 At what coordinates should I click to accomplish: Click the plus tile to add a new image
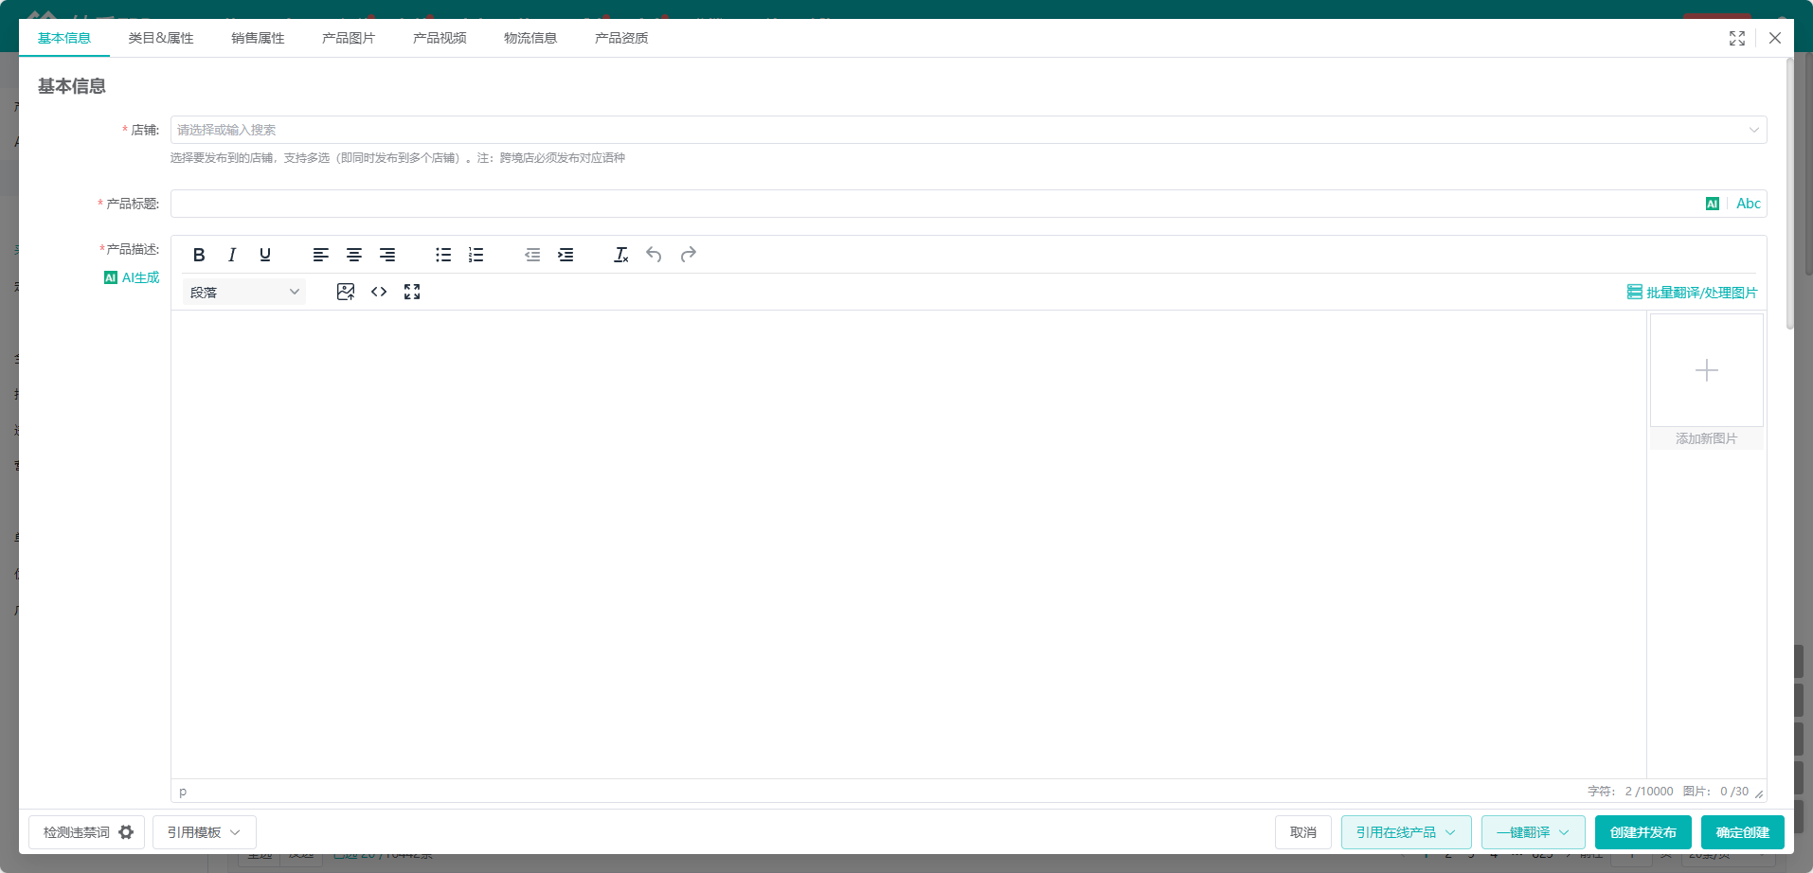pyautogui.click(x=1707, y=370)
